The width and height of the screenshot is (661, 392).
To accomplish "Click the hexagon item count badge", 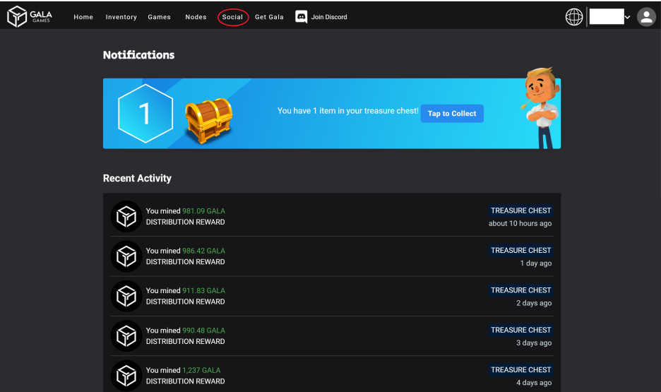I will point(145,114).
